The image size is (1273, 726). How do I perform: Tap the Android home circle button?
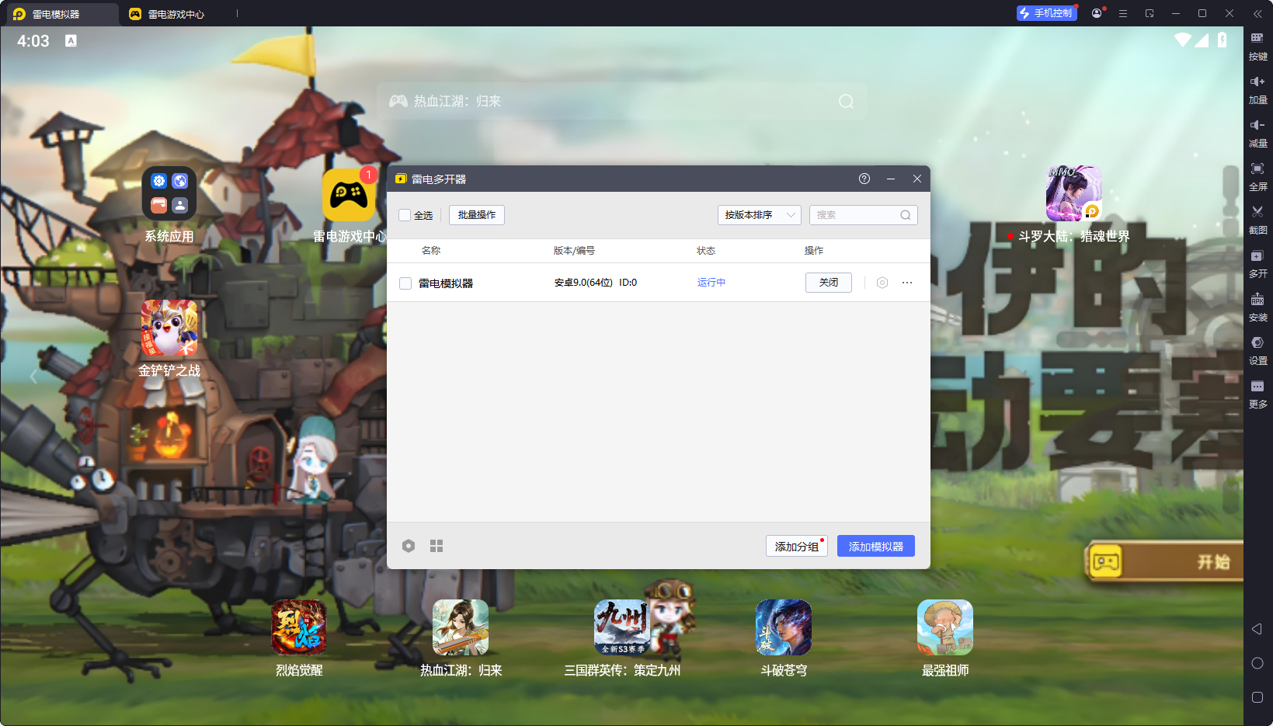(1257, 663)
